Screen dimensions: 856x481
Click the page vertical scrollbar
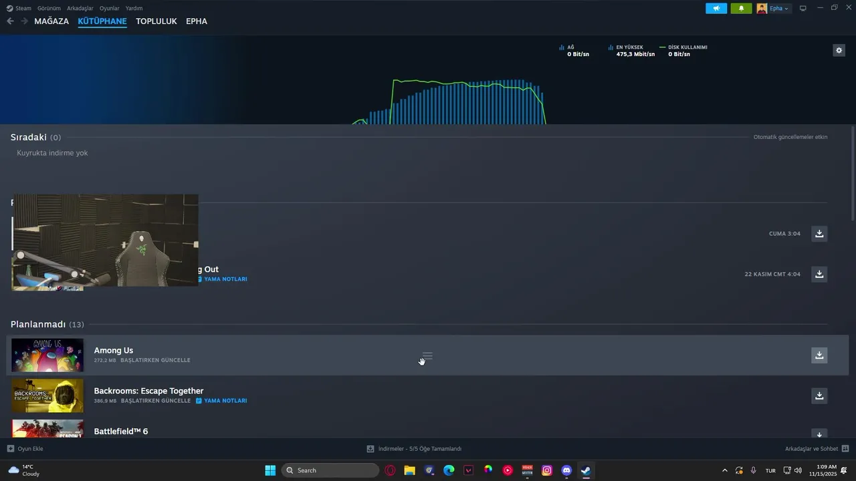tap(853, 174)
